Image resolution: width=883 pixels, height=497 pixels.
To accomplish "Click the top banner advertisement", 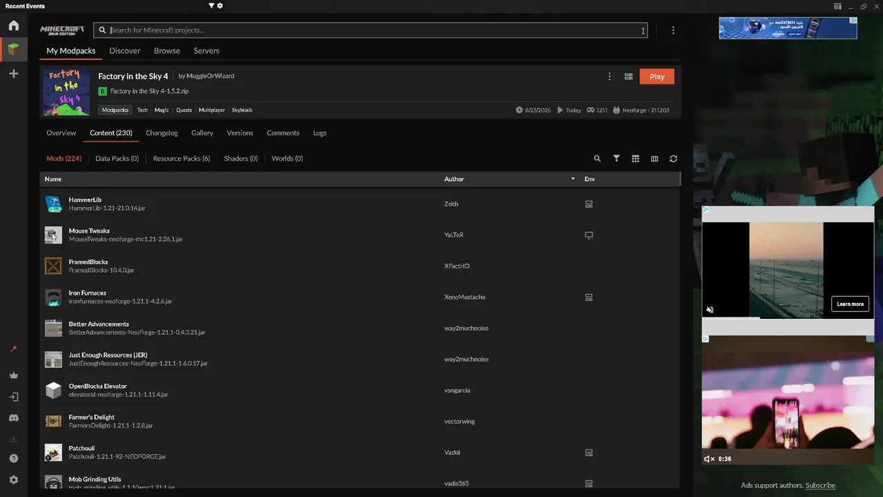I will click(x=788, y=28).
